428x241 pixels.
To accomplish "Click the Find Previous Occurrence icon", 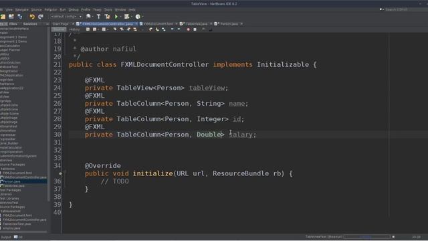I will point(122,29).
